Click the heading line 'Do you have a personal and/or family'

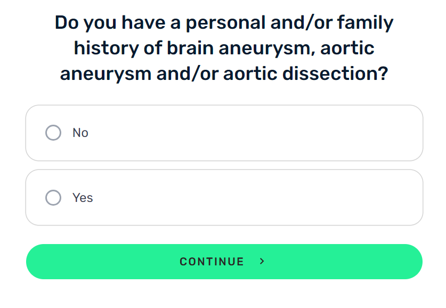(x=224, y=23)
